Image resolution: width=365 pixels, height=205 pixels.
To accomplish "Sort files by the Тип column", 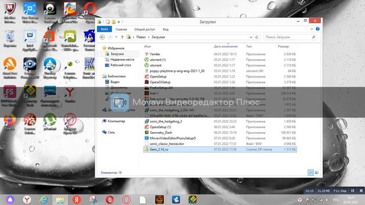I will click(249, 47).
